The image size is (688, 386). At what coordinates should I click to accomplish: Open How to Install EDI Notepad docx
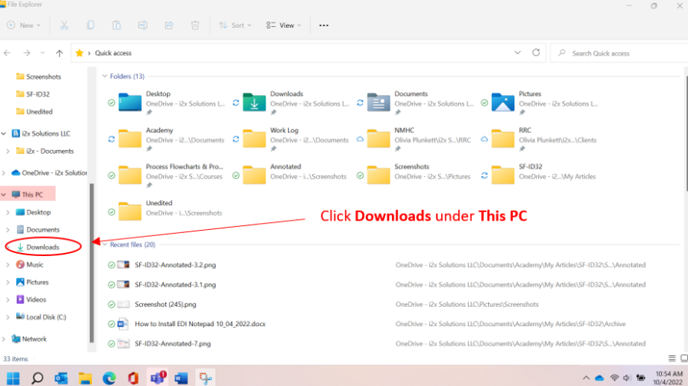pos(200,324)
